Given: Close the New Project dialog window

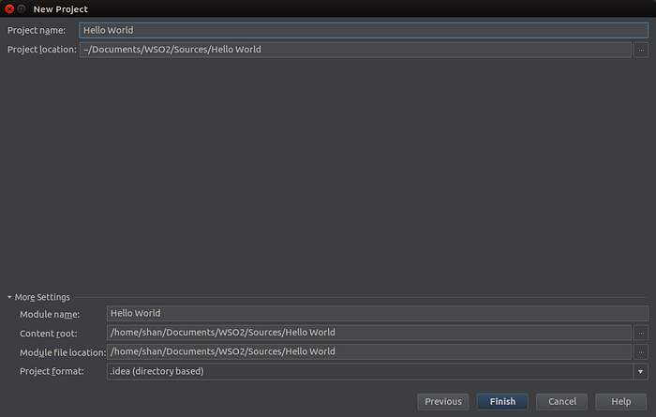Looking at the screenshot, I should pos(9,8).
